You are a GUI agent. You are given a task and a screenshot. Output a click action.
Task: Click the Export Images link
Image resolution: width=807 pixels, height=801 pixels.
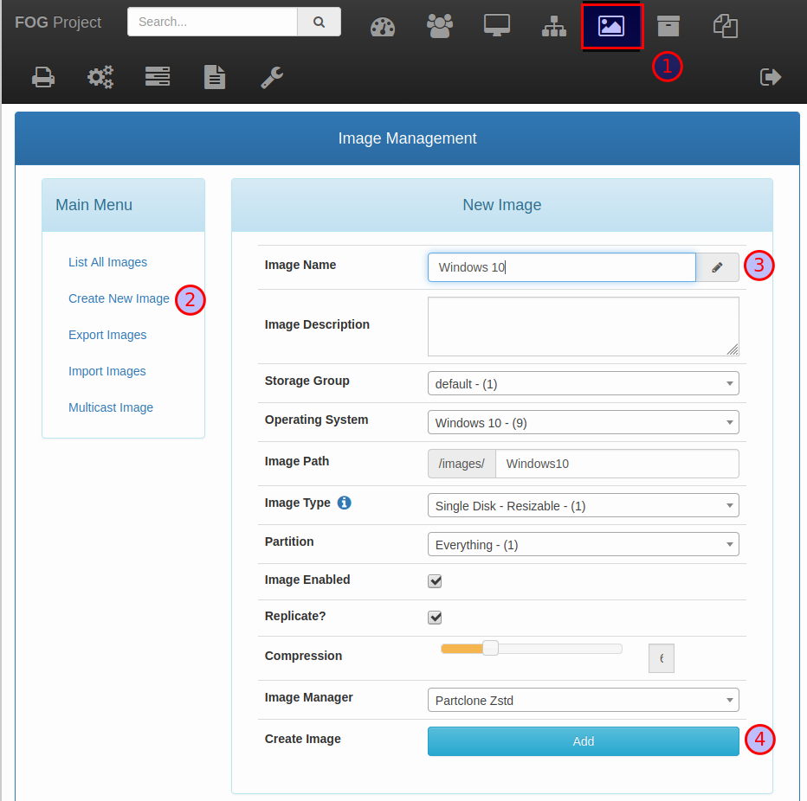pyautogui.click(x=107, y=335)
